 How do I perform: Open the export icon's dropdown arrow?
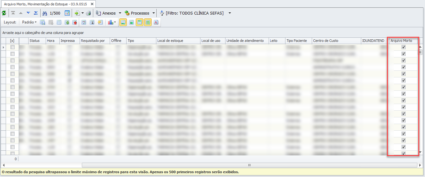coord(82,13)
